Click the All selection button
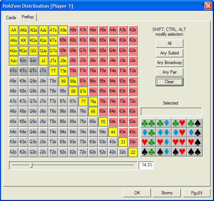This screenshot has height=201, width=214. 169,43
